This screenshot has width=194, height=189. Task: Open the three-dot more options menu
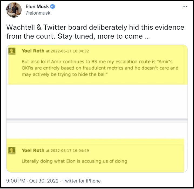pyautogui.click(x=185, y=6)
